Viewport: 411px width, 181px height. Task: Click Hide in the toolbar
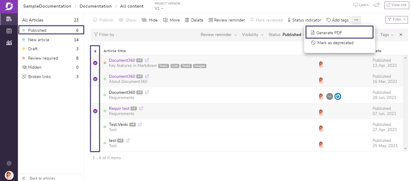[x=150, y=20]
